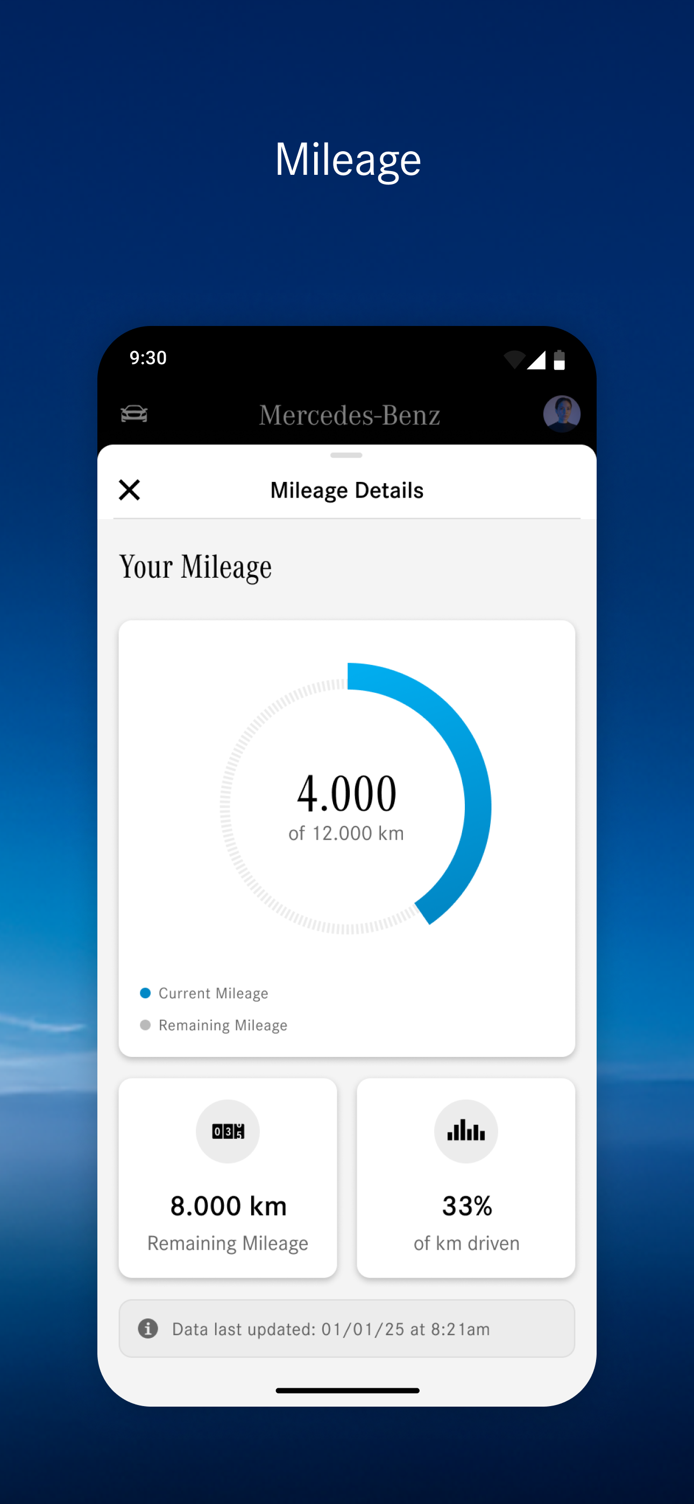Close the Mileage Details sheet
Image resolution: width=694 pixels, height=1504 pixels.
129,490
